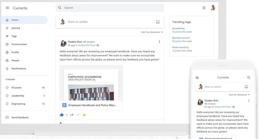This screenshot has height=139, width=259.
Task: Click Yoobin Kim's name in phone post
Action: (x=211, y=101)
